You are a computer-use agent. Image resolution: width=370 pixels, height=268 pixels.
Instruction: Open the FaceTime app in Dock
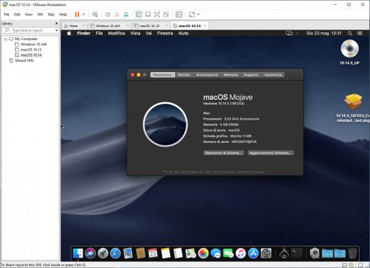pos(228,253)
